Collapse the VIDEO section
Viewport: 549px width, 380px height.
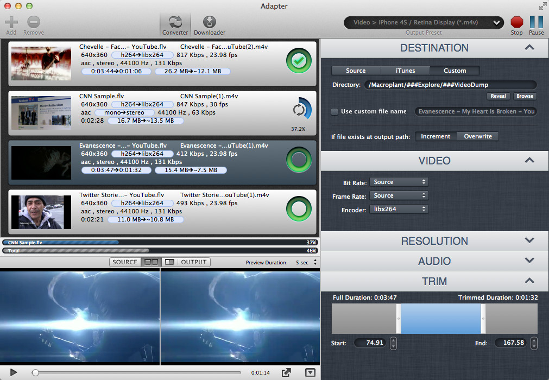[530, 161]
